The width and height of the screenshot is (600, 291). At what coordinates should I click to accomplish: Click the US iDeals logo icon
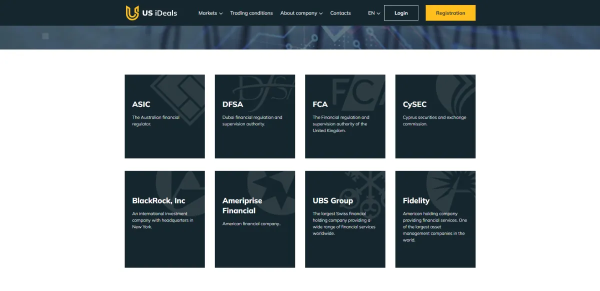coord(132,13)
